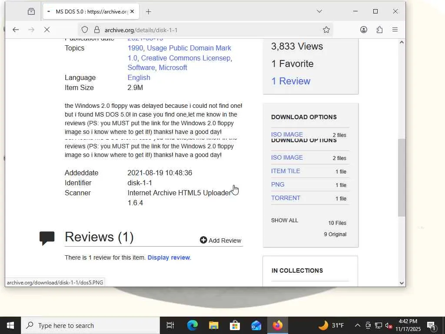The width and height of the screenshot is (445, 334).
Task: Click the taskbar search box
Action: tap(90, 325)
